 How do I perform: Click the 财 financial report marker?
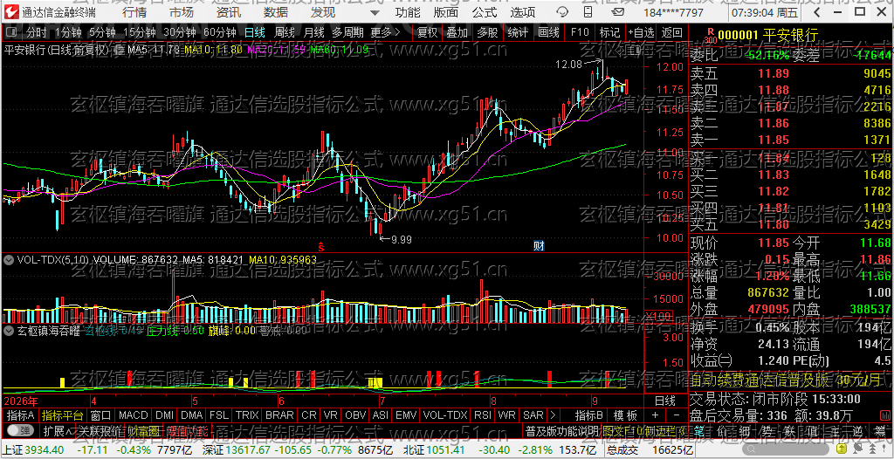pos(539,246)
